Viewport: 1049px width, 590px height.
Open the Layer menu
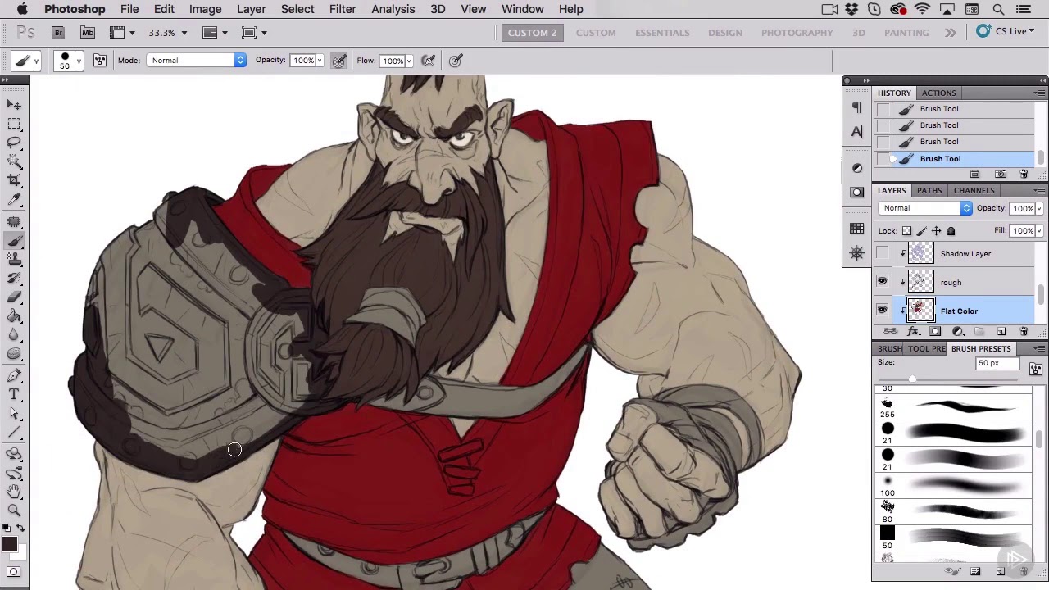tap(251, 9)
